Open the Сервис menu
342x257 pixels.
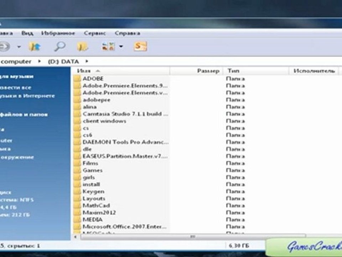(x=95, y=33)
